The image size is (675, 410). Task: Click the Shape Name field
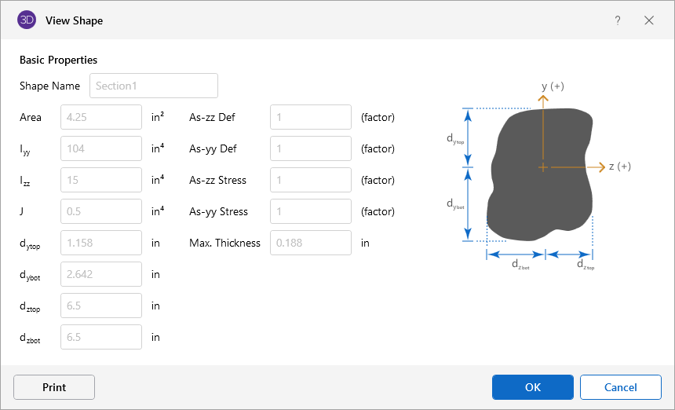pyautogui.click(x=154, y=86)
